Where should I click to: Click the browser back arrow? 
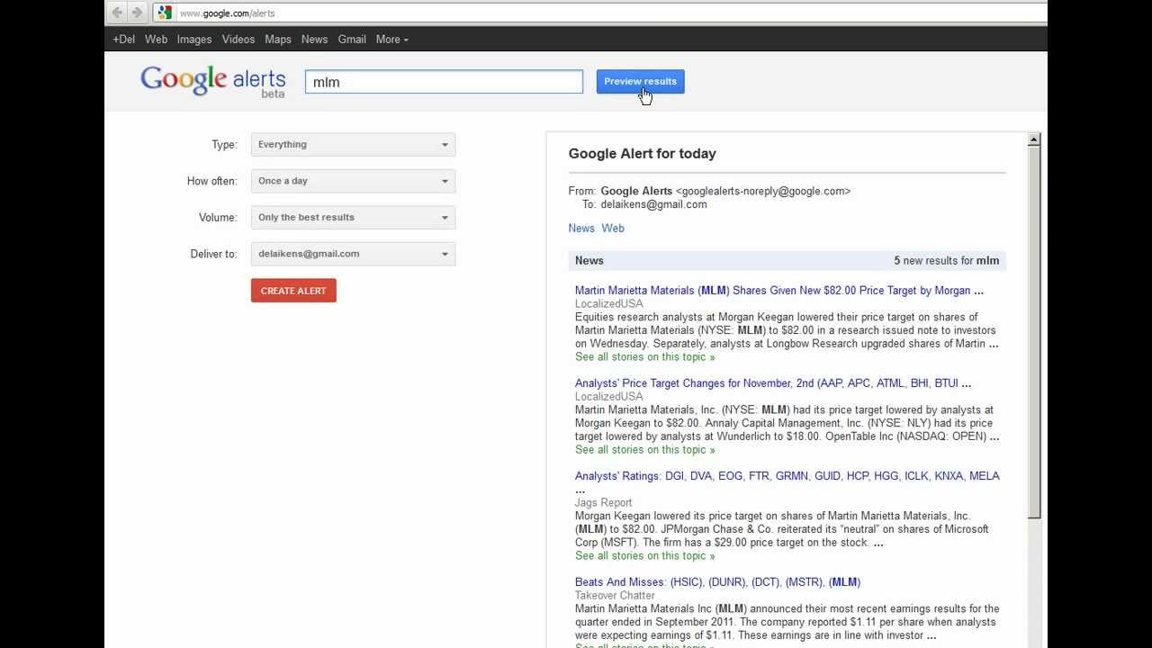pyautogui.click(x=116, y=13)
